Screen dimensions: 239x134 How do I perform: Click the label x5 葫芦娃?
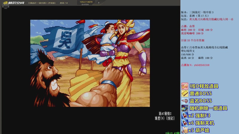point(199,130)
